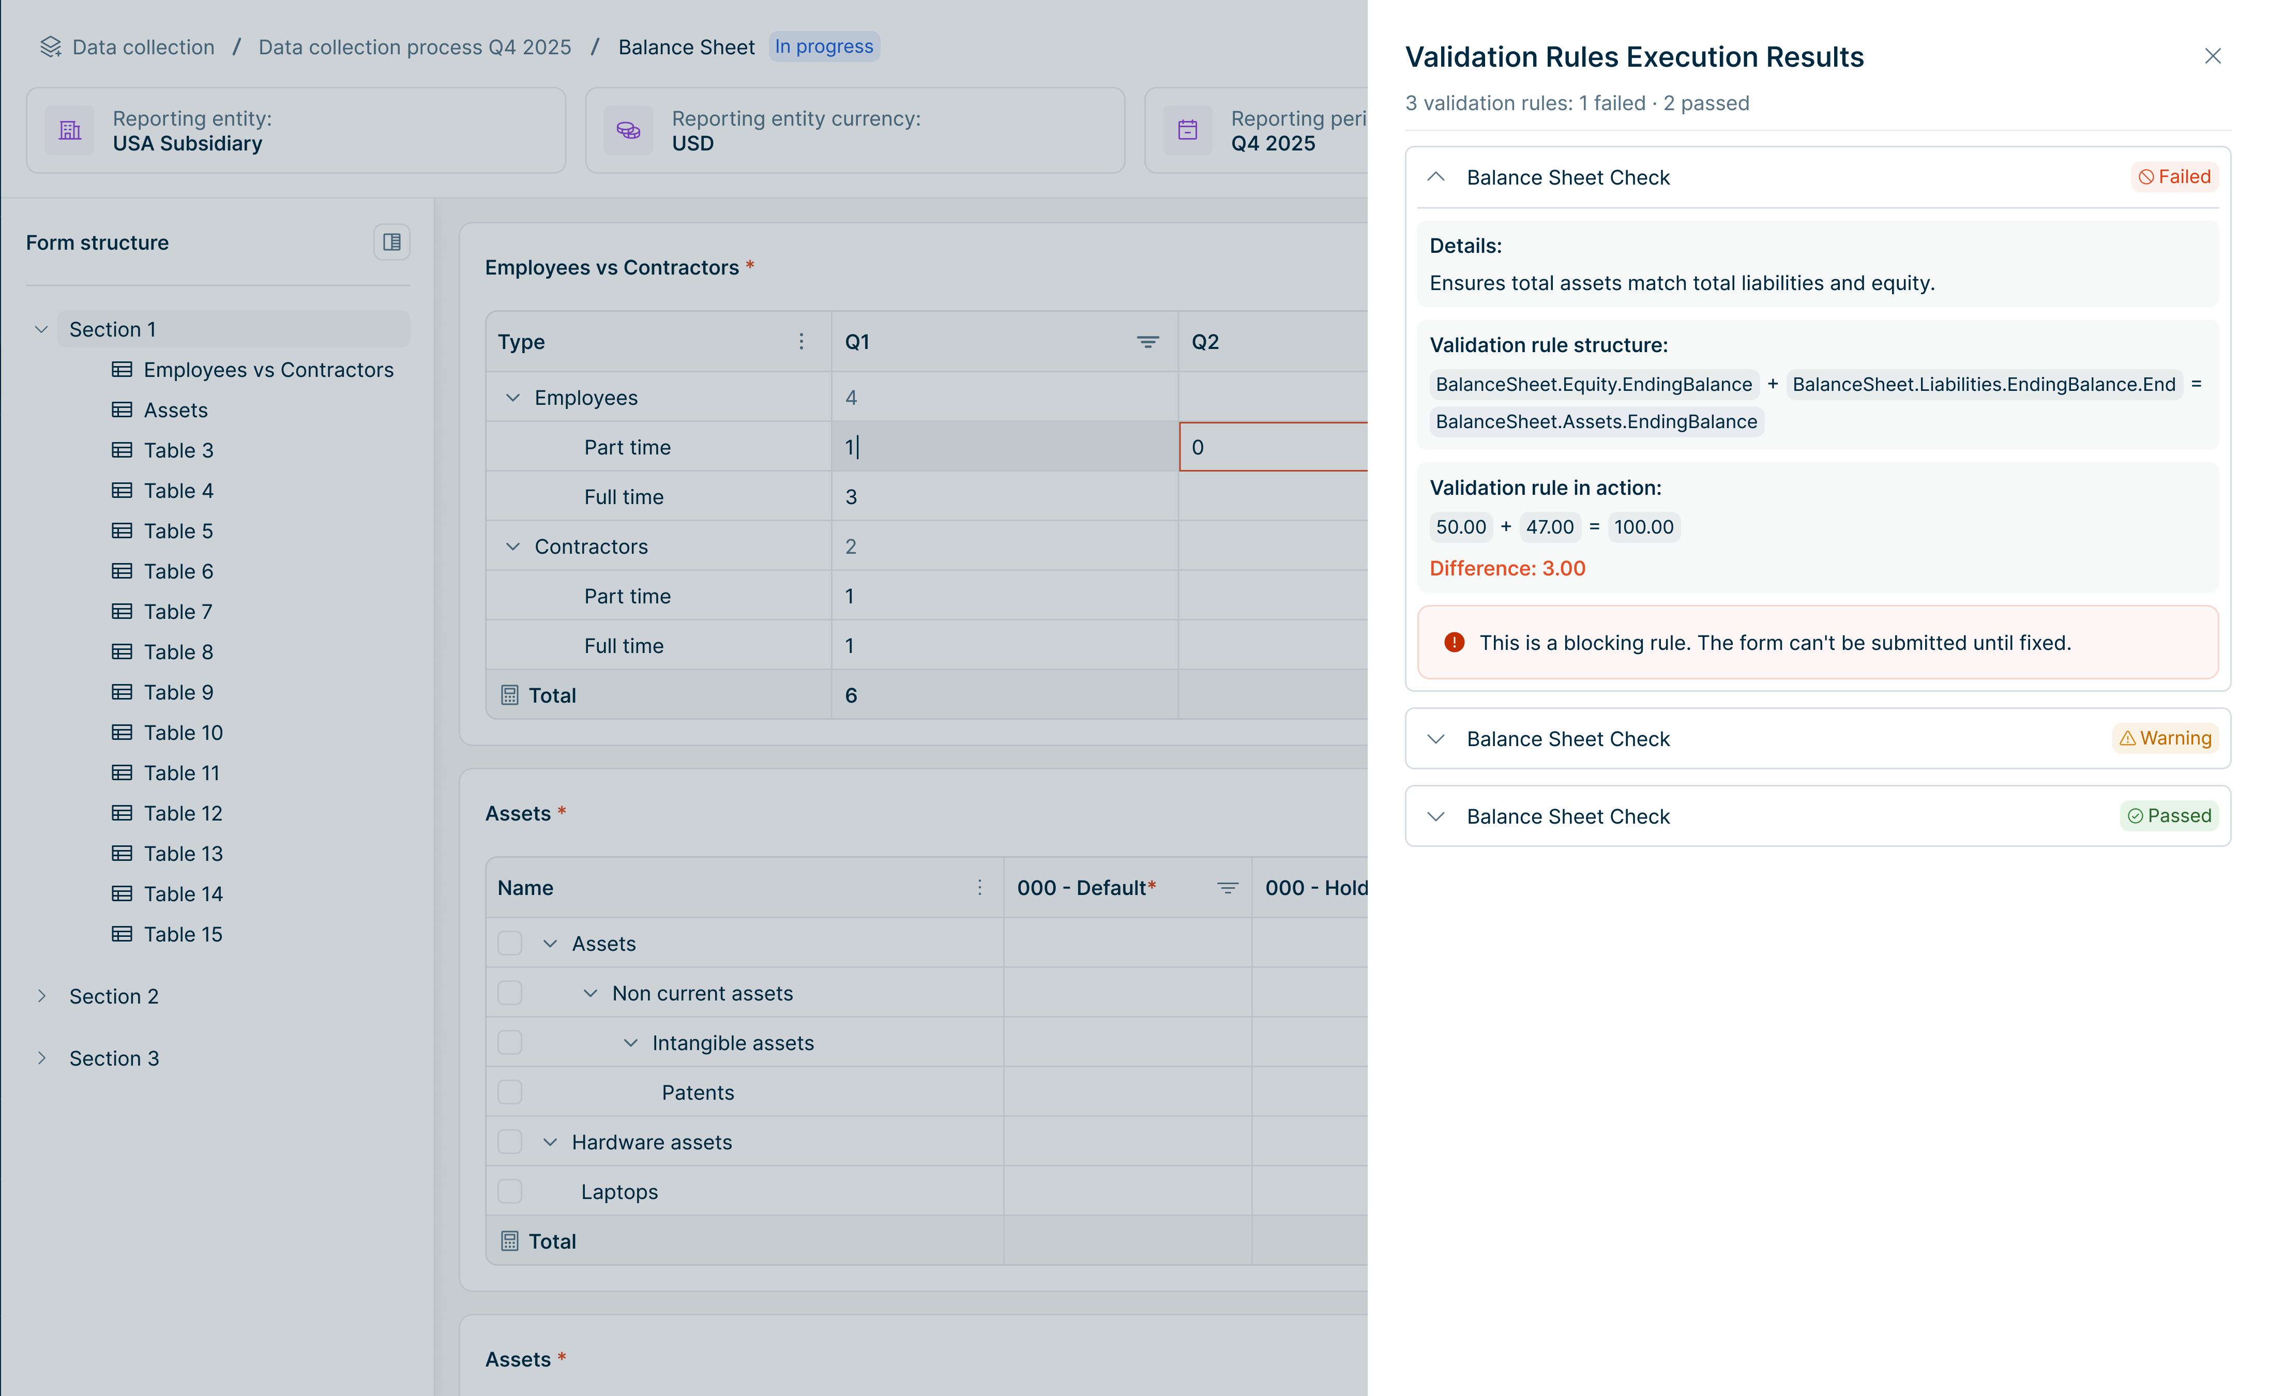Collapse the Contractors group in Employees vs Contractors
This screenshot has height=1396, width=2269.
point(513,545)
